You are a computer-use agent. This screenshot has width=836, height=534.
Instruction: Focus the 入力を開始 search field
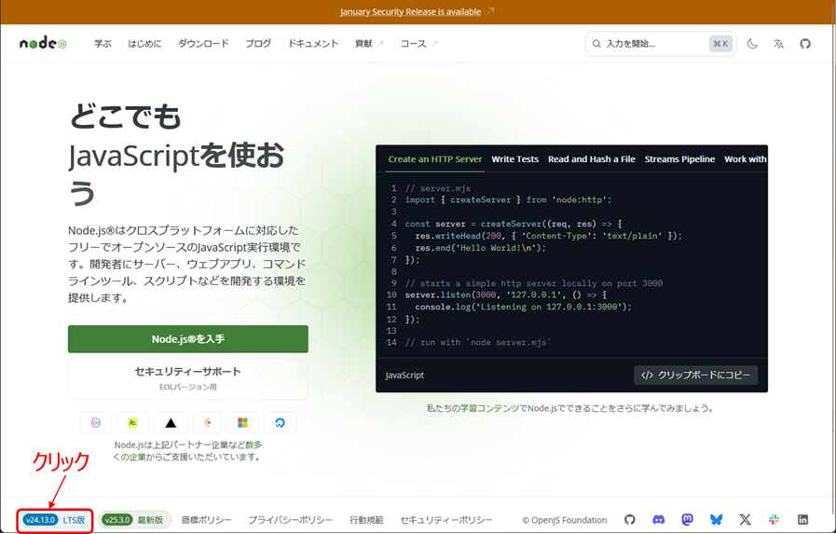652,44
